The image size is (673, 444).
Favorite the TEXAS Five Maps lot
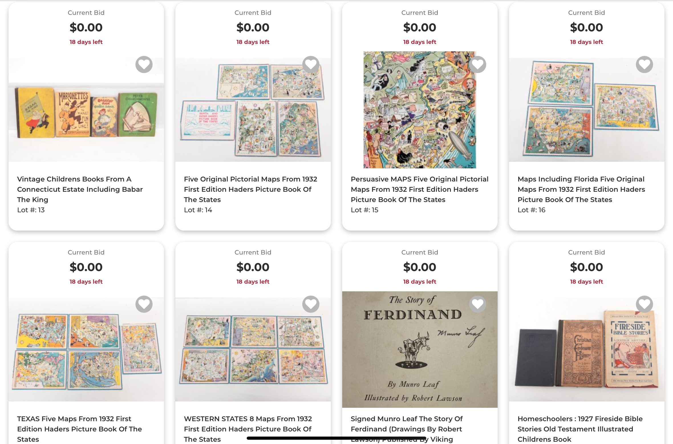pos(144,304)
